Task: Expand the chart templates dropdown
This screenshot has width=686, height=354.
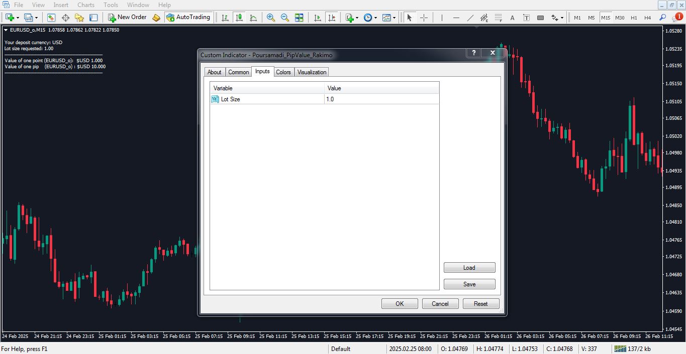Action: [x=394, y=18]
